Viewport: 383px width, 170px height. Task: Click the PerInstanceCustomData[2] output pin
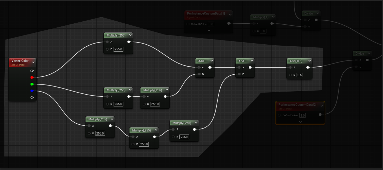(x=320, y=115)
